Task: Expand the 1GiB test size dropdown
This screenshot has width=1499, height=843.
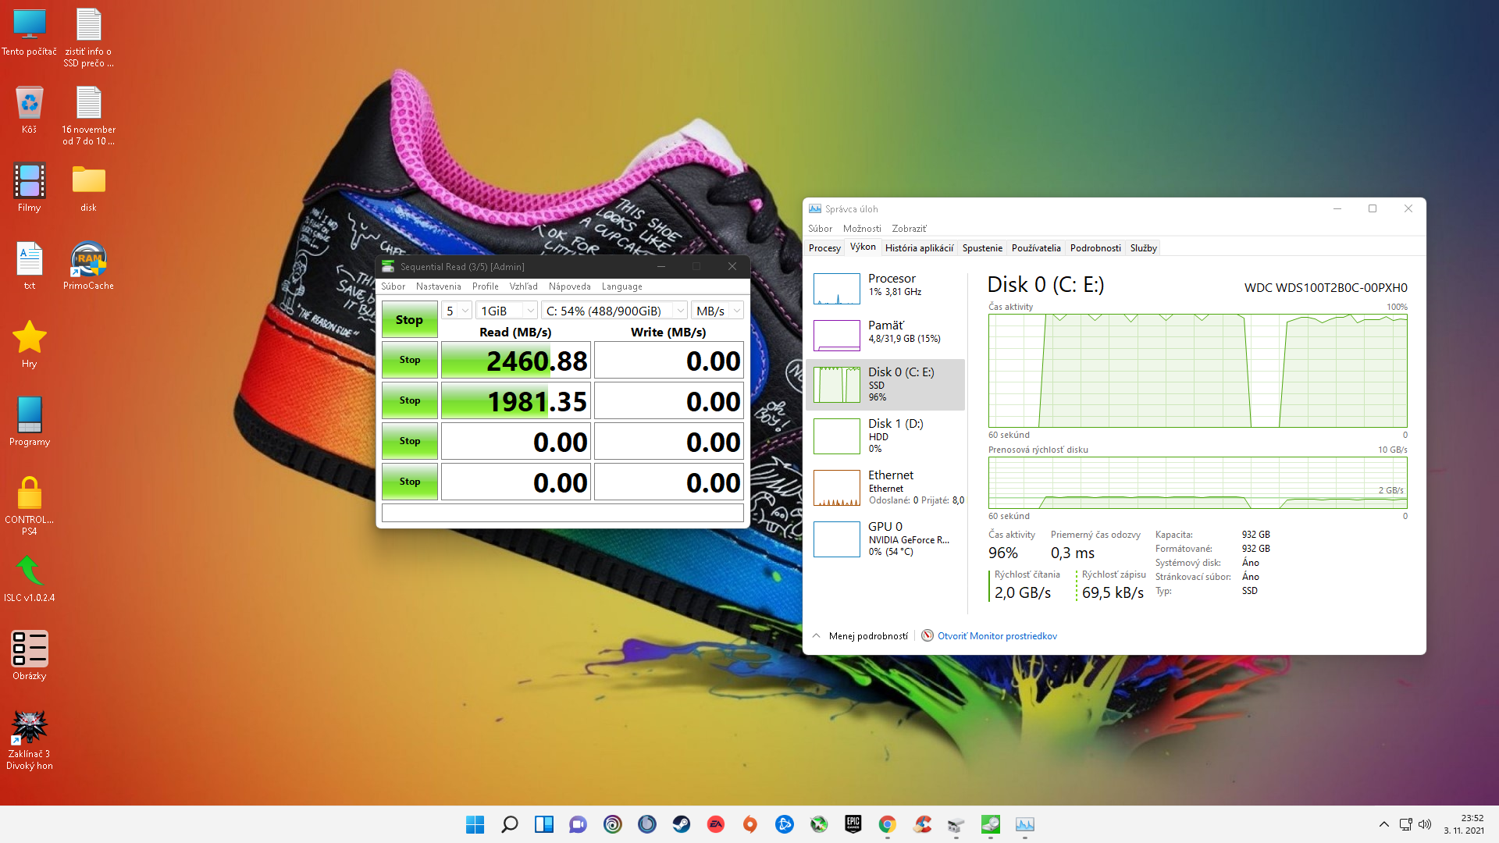Action: pos(507,311)
